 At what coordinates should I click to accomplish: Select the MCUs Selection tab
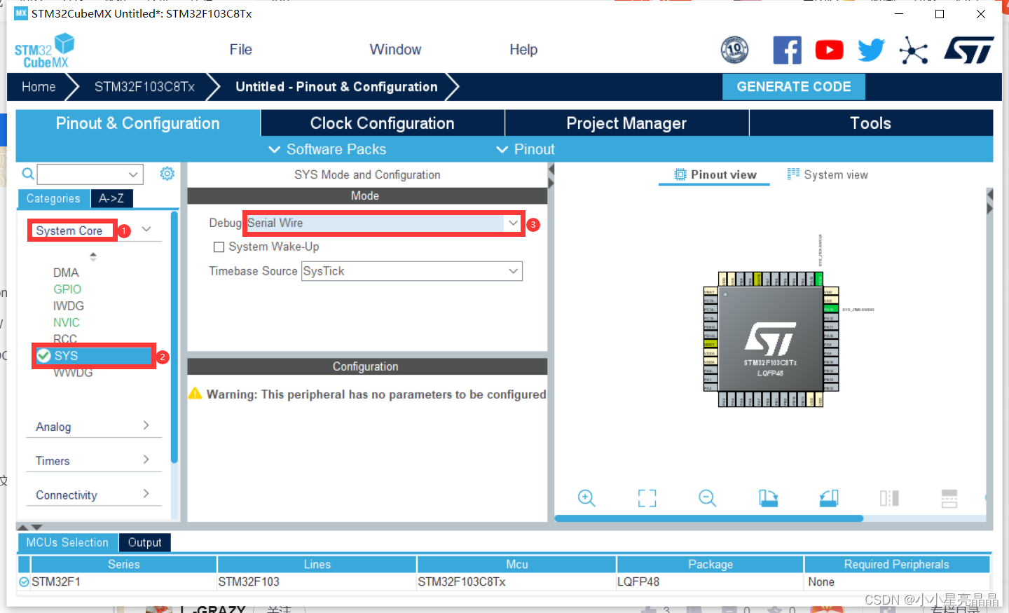tap(67, 542)
